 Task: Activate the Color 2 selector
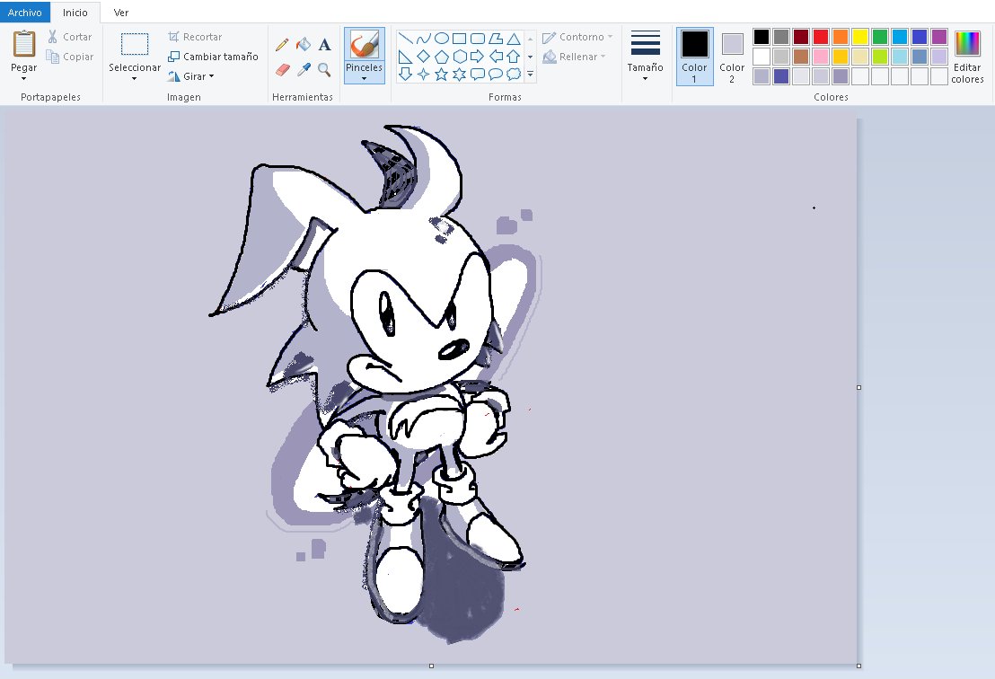(732, 57)
